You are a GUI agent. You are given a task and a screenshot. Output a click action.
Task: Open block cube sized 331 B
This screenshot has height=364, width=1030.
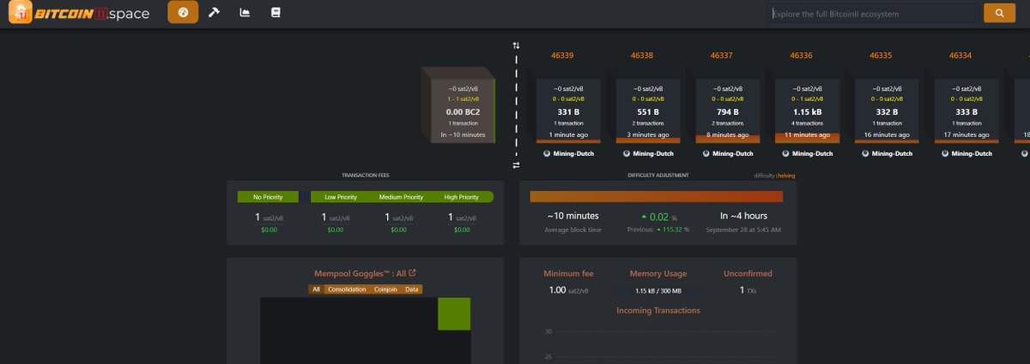[x=568, y=111]
